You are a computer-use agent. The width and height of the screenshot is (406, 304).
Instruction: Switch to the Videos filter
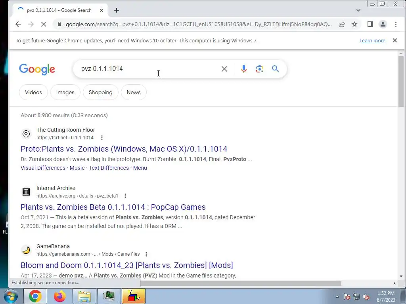pos(33,92)
